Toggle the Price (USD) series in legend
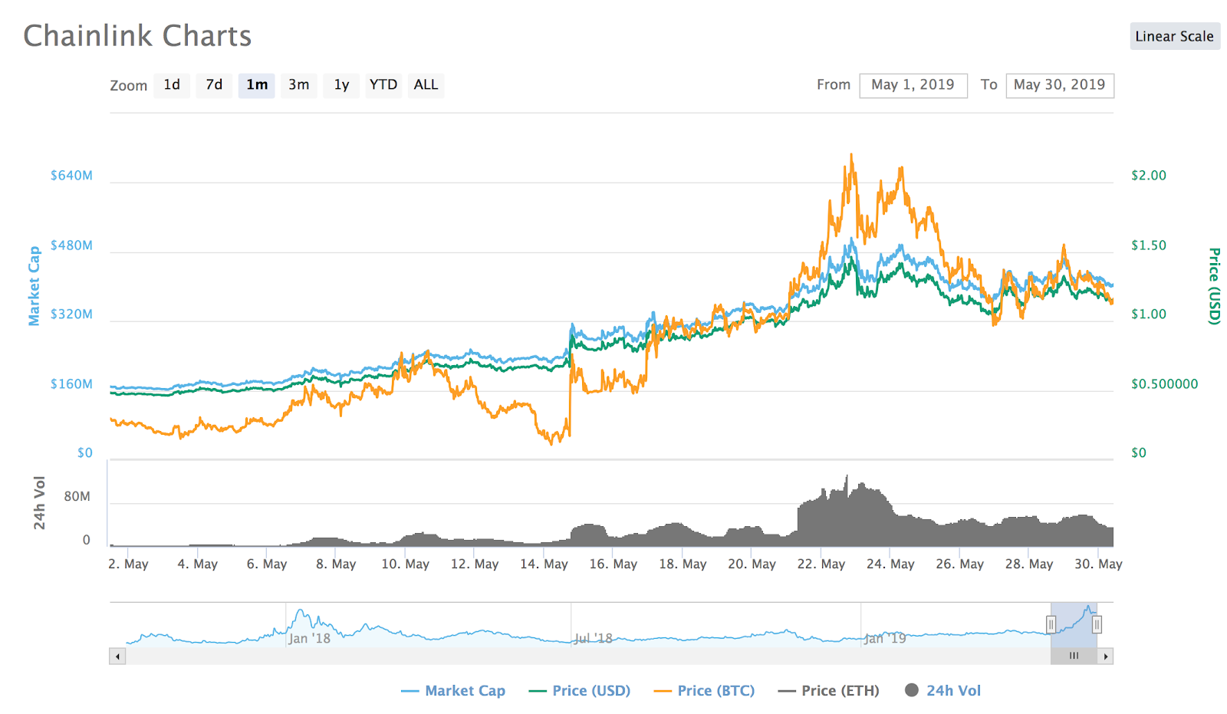Image resolution: width=1227 pixels, height=714 pixels. click(x=580, y=691)
